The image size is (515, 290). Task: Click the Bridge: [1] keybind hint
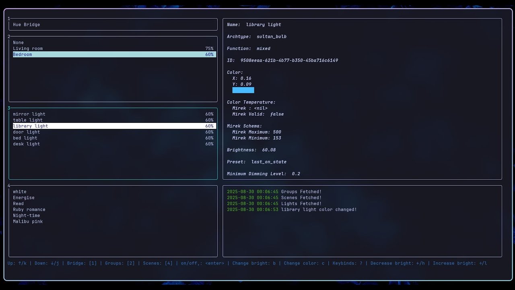coord(82,263)
